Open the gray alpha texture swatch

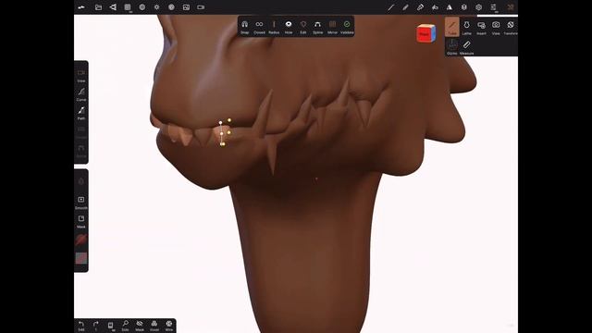coord(81,258)
